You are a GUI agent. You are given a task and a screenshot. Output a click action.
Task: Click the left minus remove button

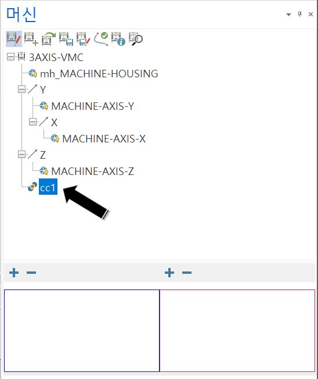[x=31, y=273]
